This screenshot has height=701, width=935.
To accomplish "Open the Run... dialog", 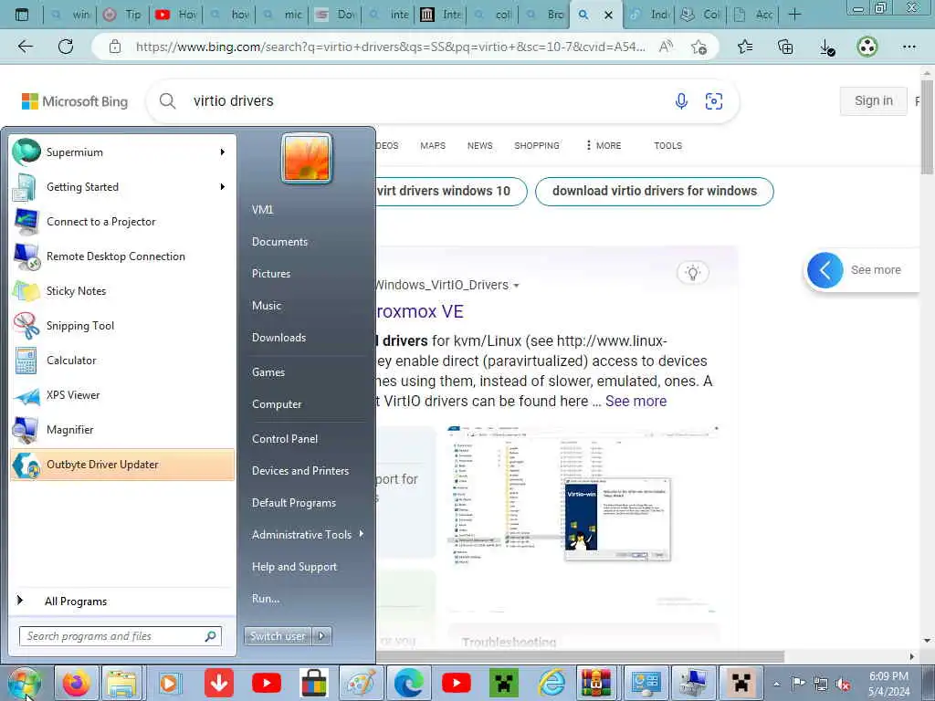I will pos(266,599).
